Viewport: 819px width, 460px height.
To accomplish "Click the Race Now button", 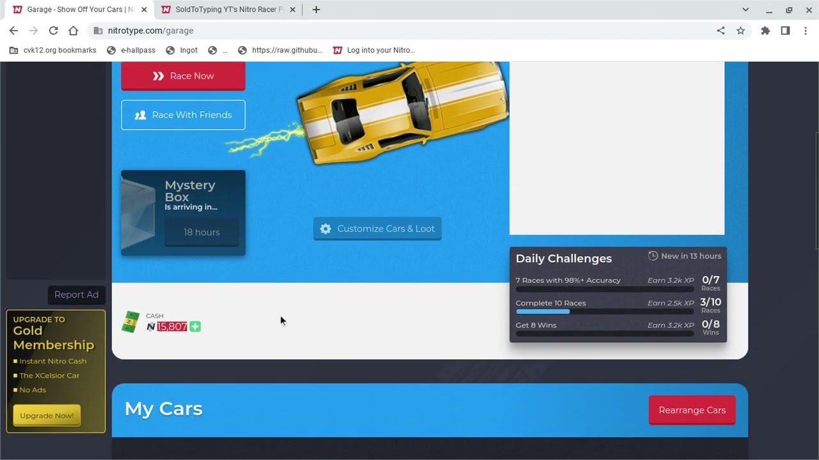I will pos(183,75).
